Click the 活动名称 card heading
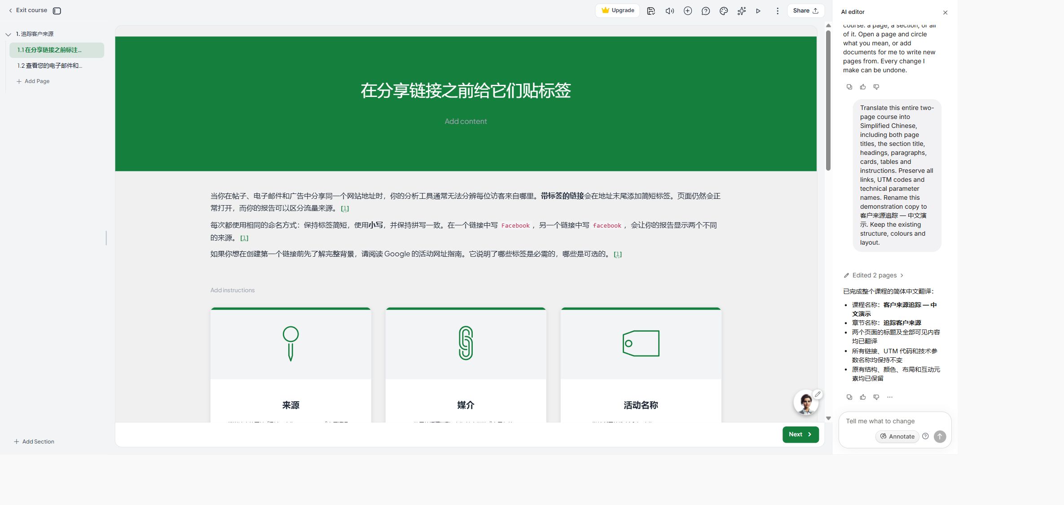Viewport: 1064px width, 505px height. coord(641,405)
